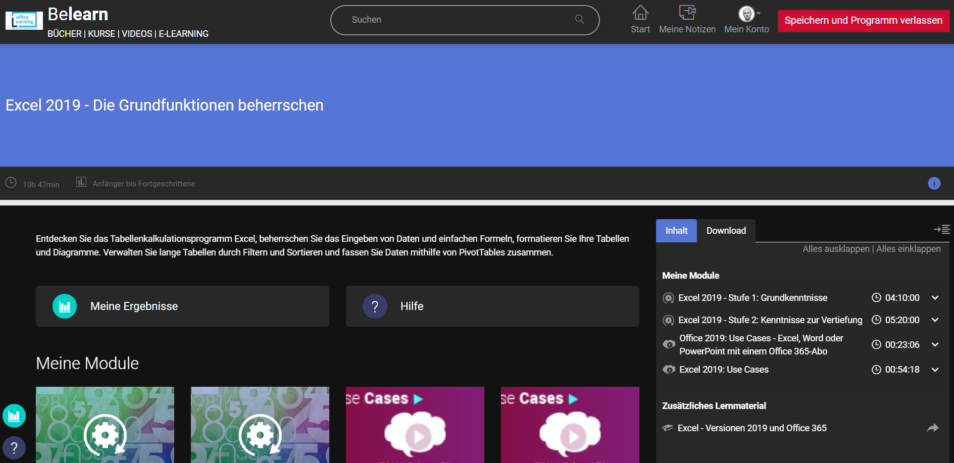Open the Mein Konto avatar dropdown

coord(748,14)
